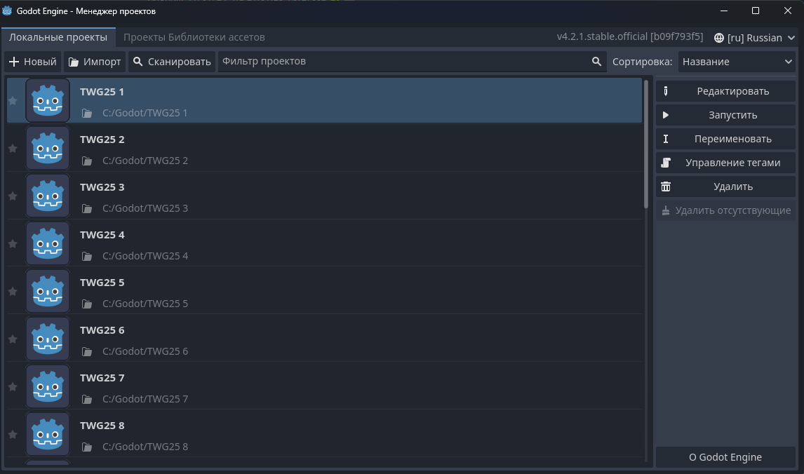Create a new project with Новый

(x=33, y=62)
